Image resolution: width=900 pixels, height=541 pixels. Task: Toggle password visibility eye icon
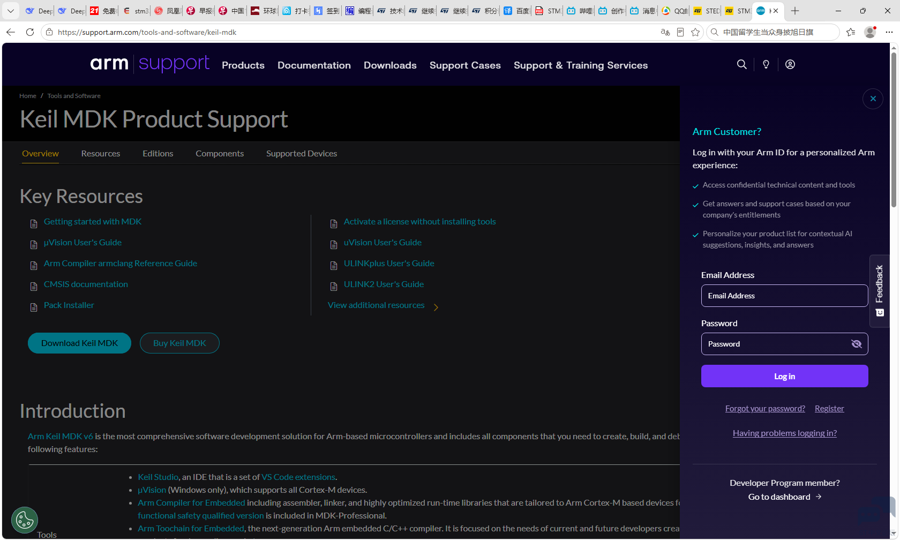coord(856,344)
